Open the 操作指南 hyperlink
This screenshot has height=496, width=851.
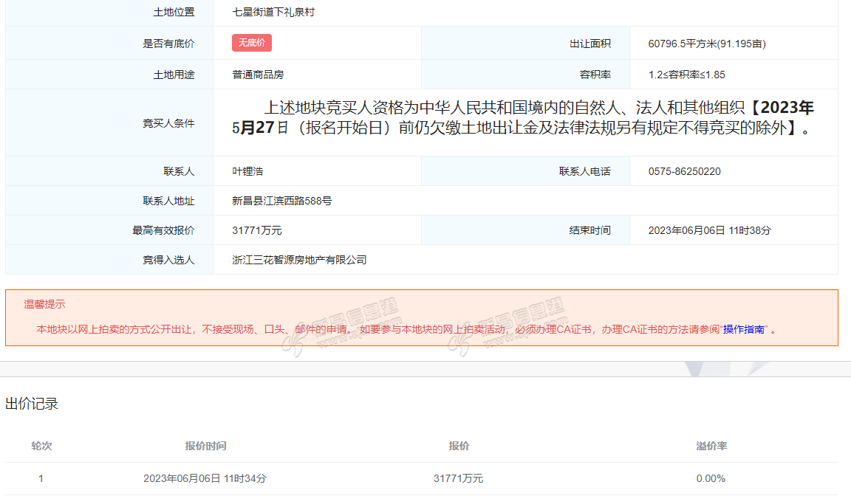point(744,329)
